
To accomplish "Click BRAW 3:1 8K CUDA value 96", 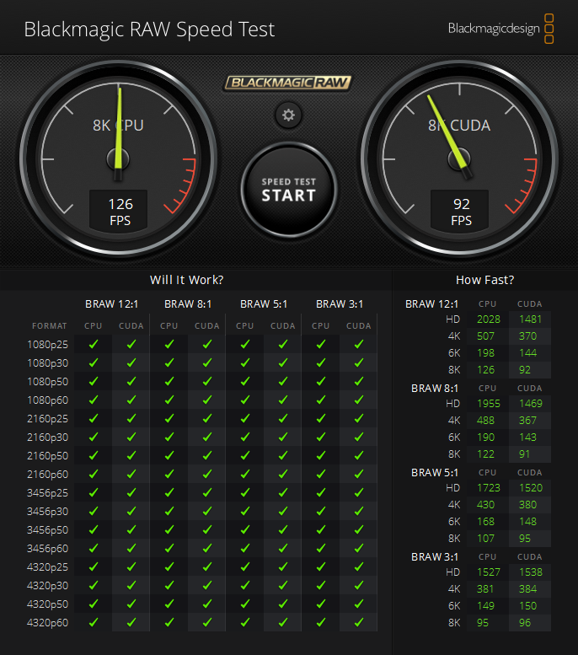I will tap(525, 622).
